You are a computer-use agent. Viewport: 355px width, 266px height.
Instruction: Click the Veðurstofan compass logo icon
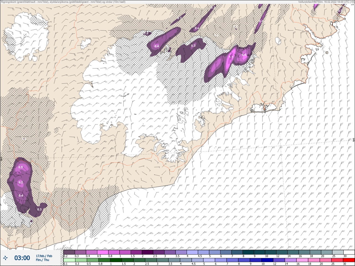5,258
